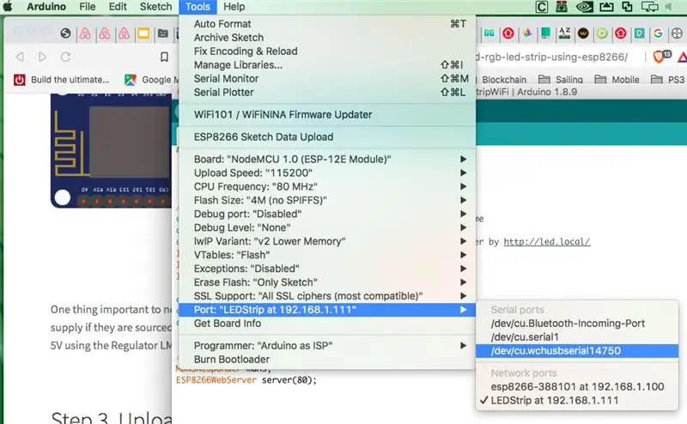687x424 pixels.
Task: Click the Arduino application menu
Action: coord(46,7)
